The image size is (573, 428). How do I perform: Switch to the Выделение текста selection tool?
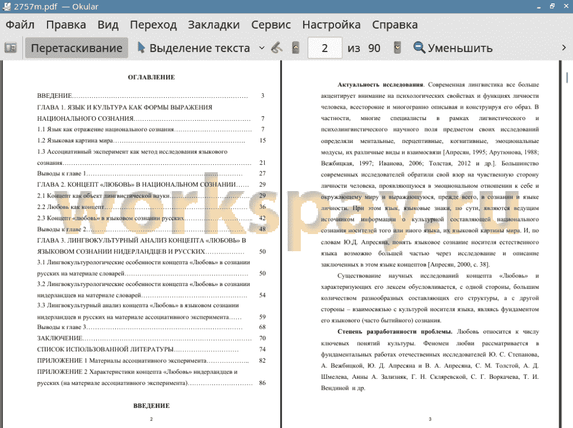[x=194, y=48]
